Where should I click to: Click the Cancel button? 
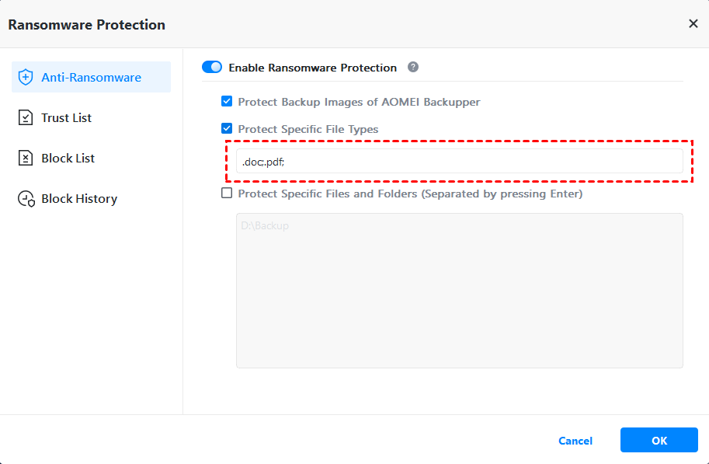pos(575,441)
